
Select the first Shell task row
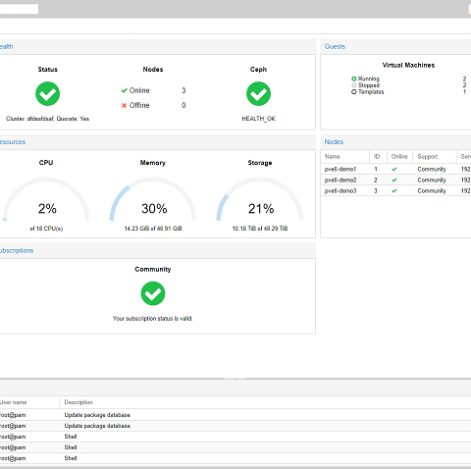(x=235, y=437)
